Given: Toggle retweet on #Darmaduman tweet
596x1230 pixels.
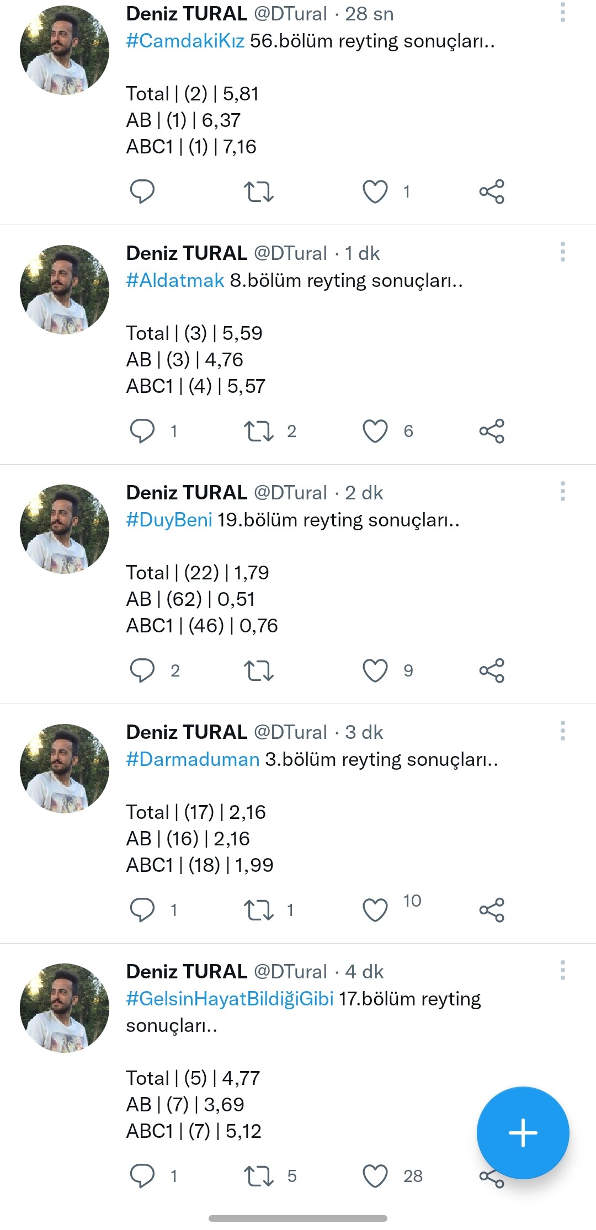Looking at the screenshot, I should 259,910.
